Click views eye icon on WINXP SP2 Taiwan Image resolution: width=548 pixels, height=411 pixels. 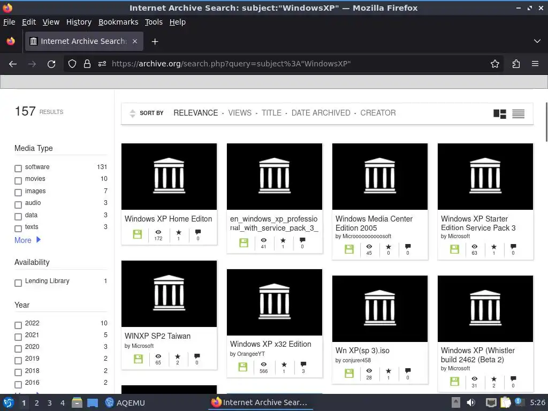(x=158, y=356)
